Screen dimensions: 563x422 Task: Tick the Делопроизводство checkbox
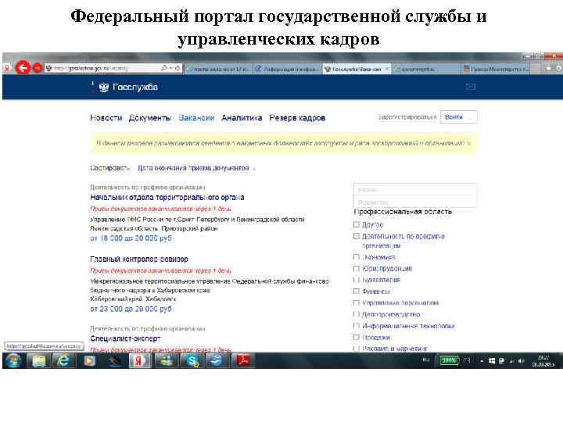coord(357,314)
